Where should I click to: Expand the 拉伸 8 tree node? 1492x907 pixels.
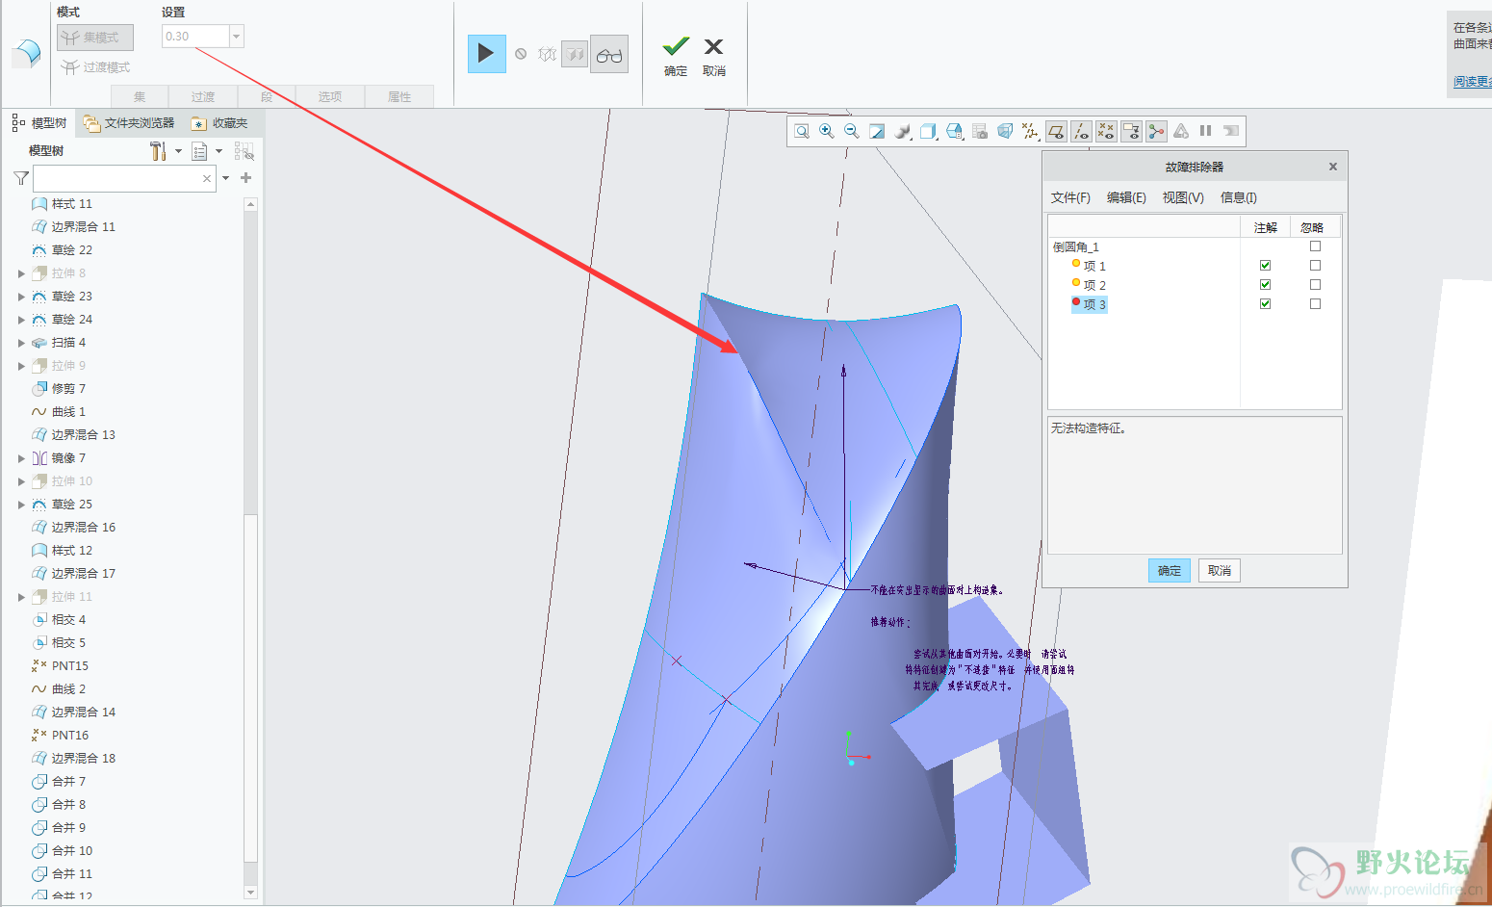[21, 273]
